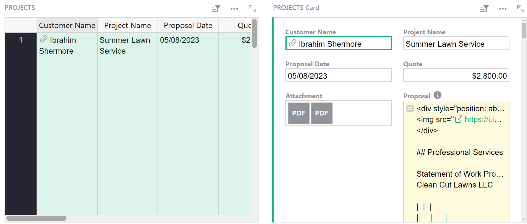This screenshot has width=527, height=224.
Task: Follow the https://i.i... hyperlink in the Proposal
Action: pos(483,120)
